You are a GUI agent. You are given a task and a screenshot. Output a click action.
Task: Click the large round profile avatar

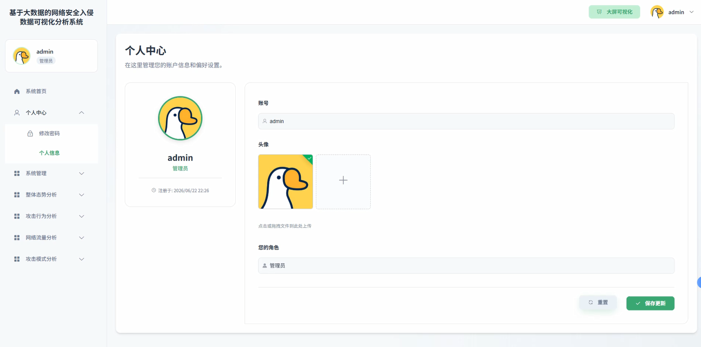[180, 118]
